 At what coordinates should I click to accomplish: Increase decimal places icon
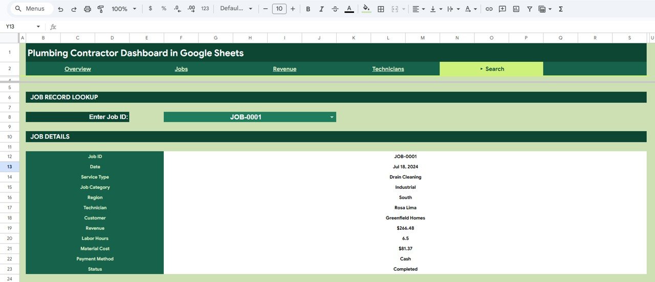pyautogui.click(x=191, y=9)
